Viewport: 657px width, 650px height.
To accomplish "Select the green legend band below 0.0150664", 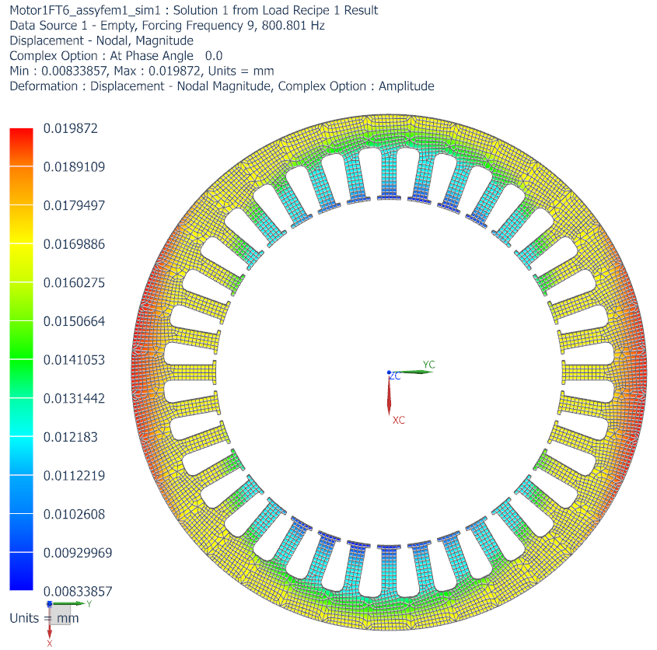I will point(22,340).
